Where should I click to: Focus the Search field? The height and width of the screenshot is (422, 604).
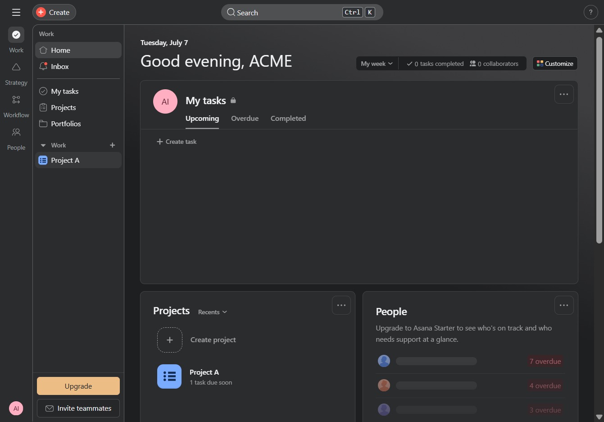(x=302, y=12)
